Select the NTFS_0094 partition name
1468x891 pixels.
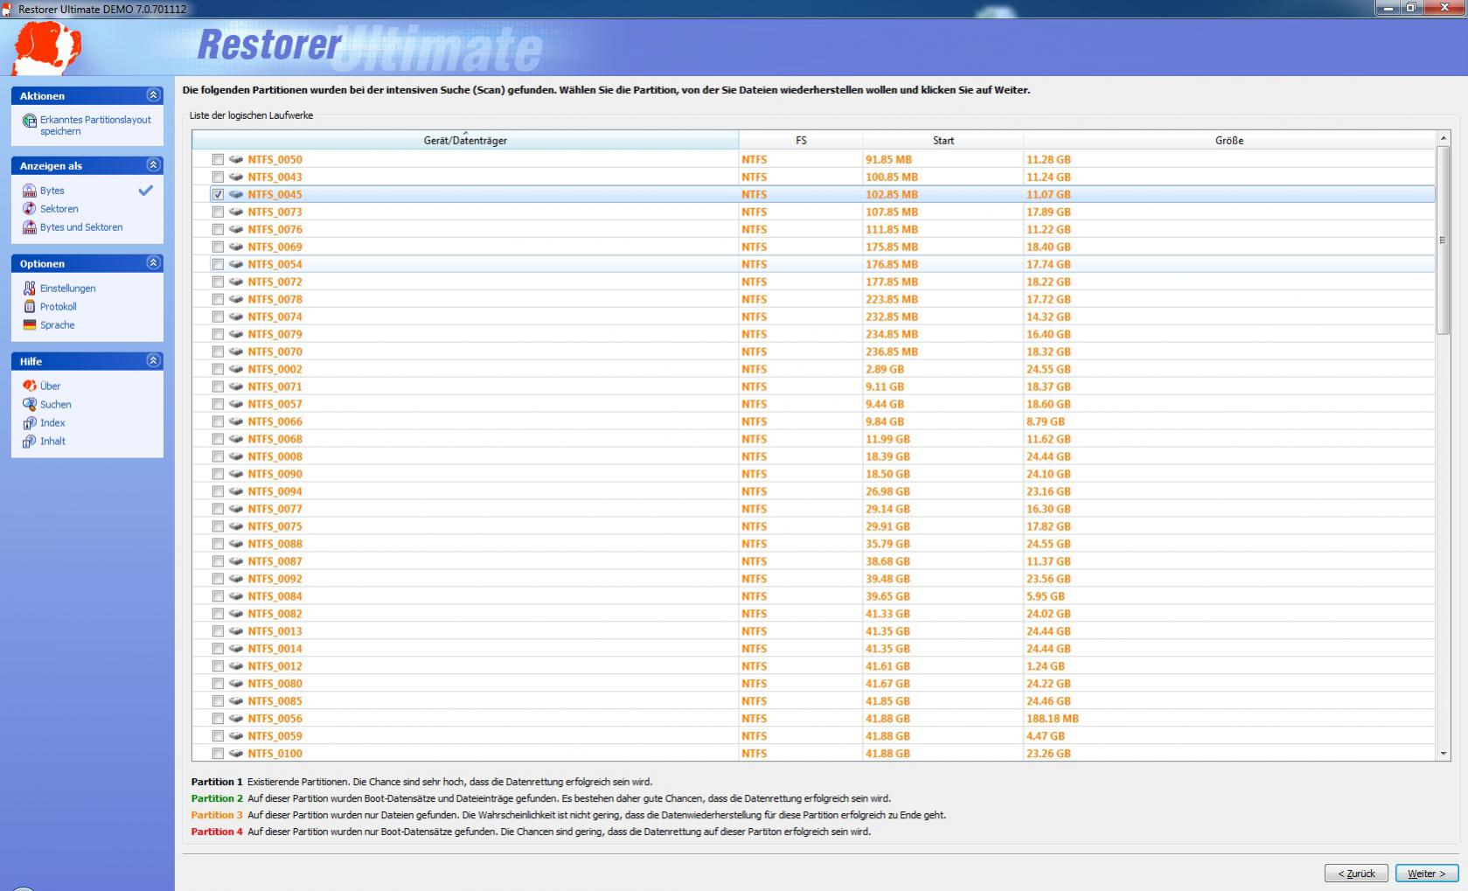click(x=275, y=491)
